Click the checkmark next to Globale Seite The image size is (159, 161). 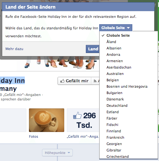coord(103,35)
